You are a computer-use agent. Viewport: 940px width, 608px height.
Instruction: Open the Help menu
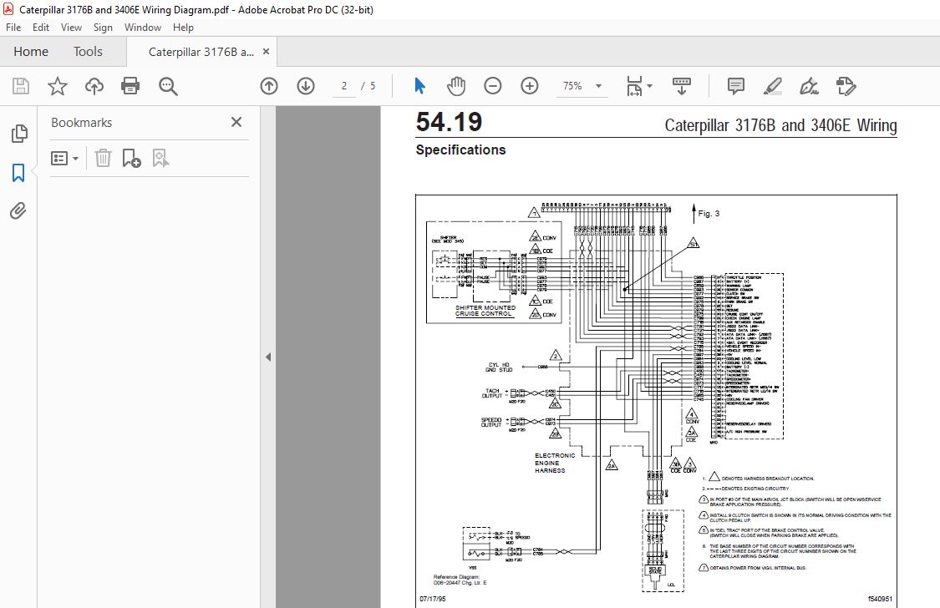pyautogui.click(x=183, y=28)
